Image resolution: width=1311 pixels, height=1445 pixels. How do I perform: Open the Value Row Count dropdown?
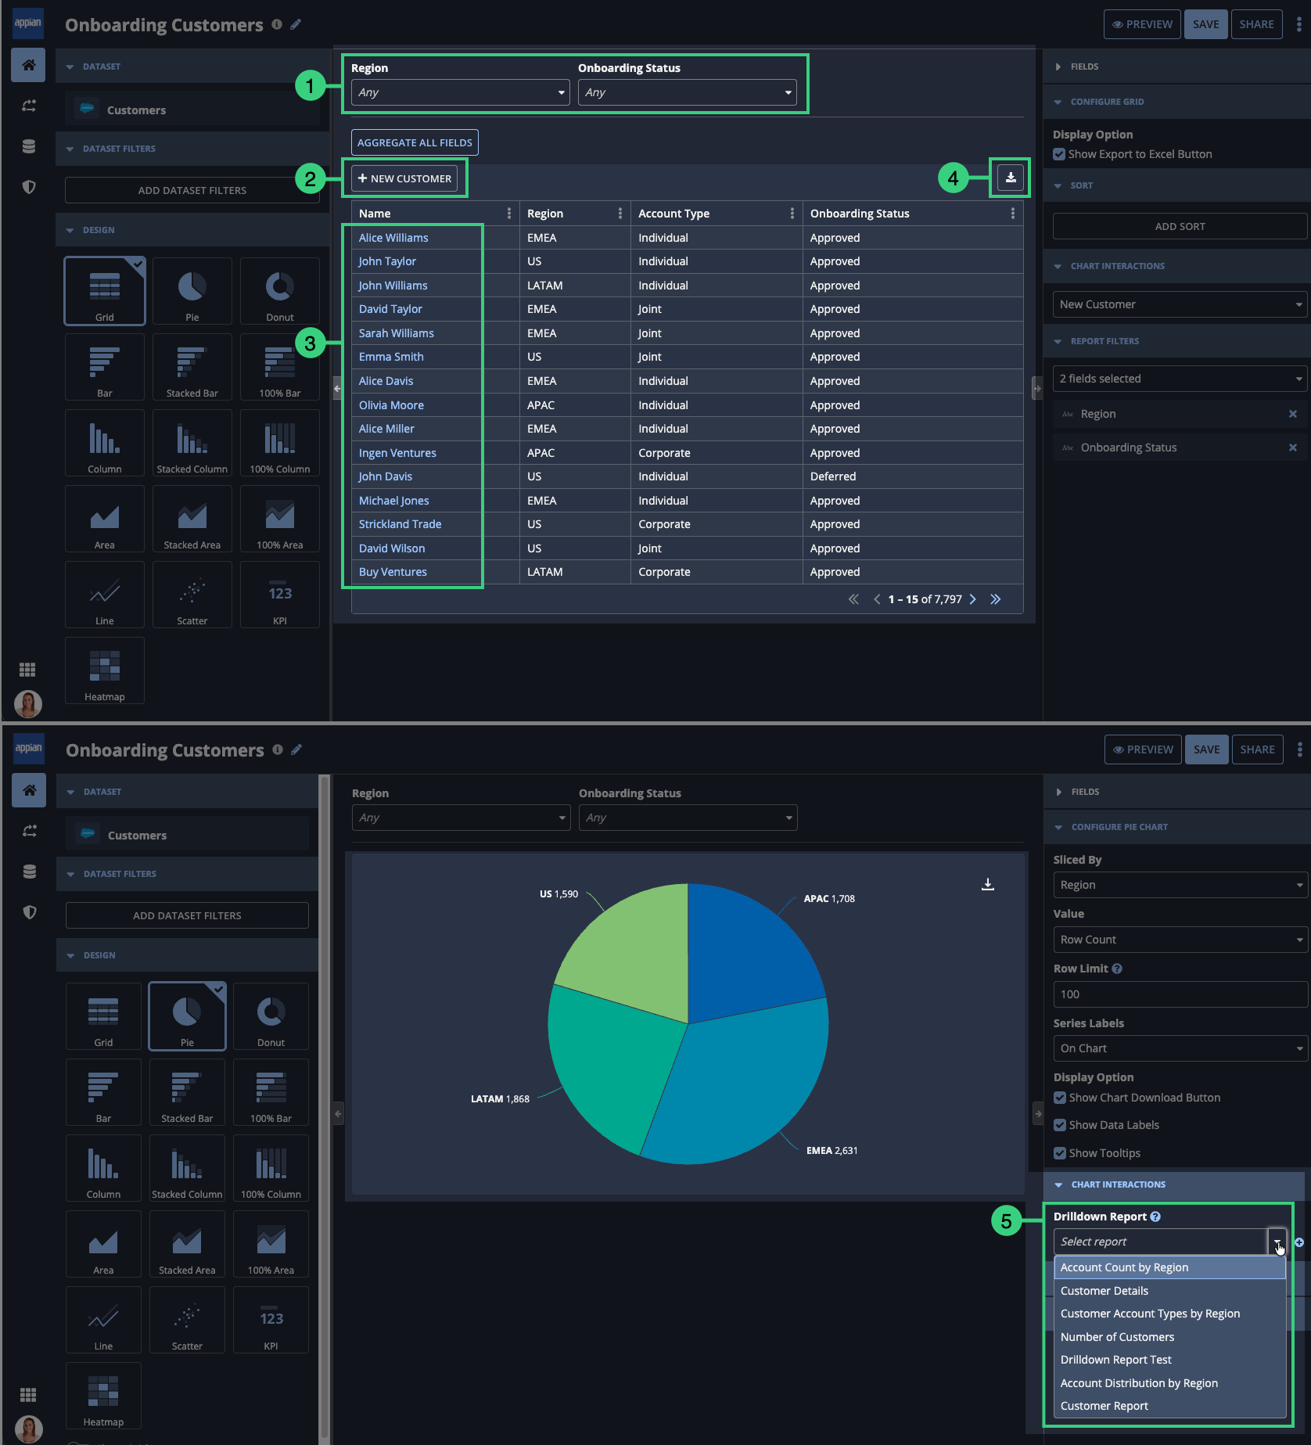1180,940
